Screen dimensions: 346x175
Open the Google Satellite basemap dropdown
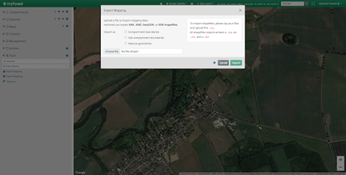177,3
